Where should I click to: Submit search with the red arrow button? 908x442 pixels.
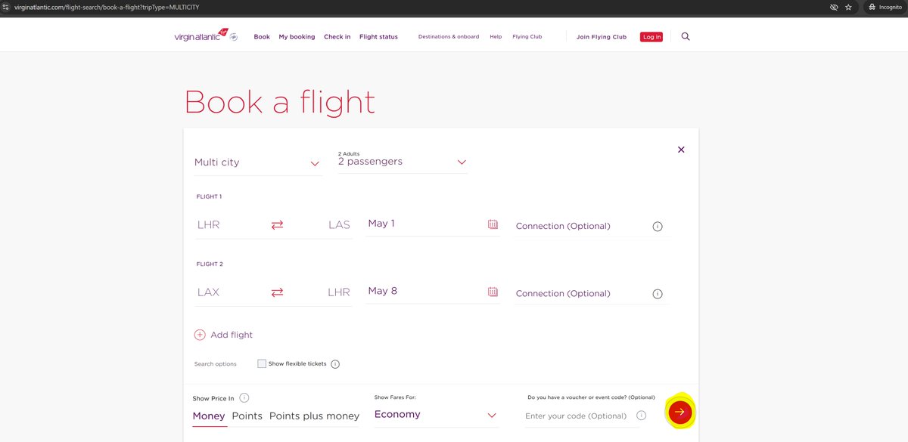point(679,412)
